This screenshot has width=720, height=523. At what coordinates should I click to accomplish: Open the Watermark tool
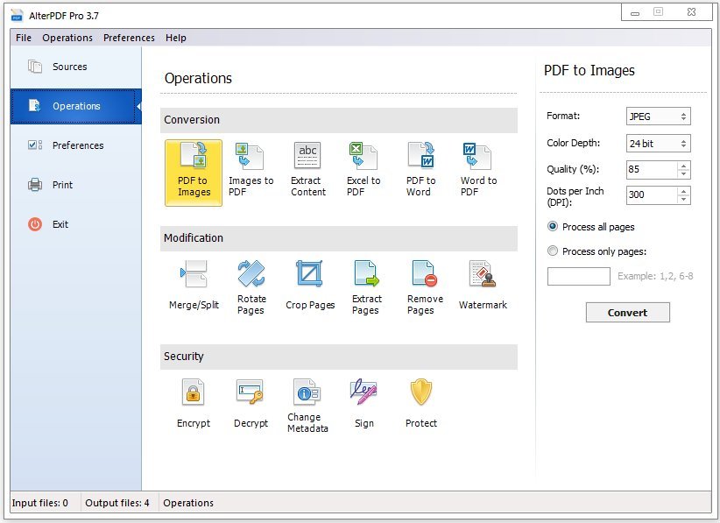pyautogui.click(x=483, y=286)
